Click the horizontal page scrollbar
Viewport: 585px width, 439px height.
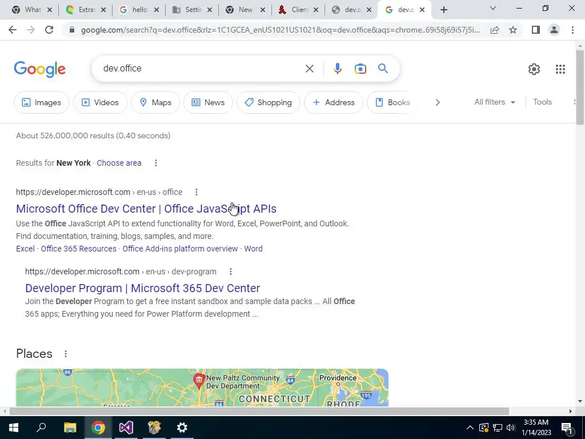coord(259,411)
